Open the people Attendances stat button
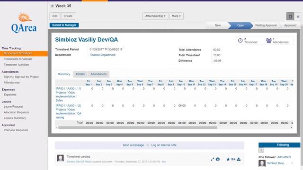Image resolution: width=303 pixels, height=170 pixels. (279, 41)
